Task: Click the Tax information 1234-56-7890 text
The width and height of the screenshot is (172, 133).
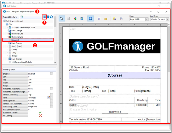Action: click(85, 119)
